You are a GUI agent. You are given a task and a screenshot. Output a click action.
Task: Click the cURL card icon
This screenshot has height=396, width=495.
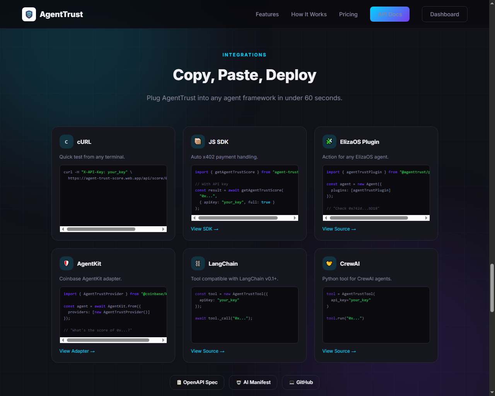[67, 142]
